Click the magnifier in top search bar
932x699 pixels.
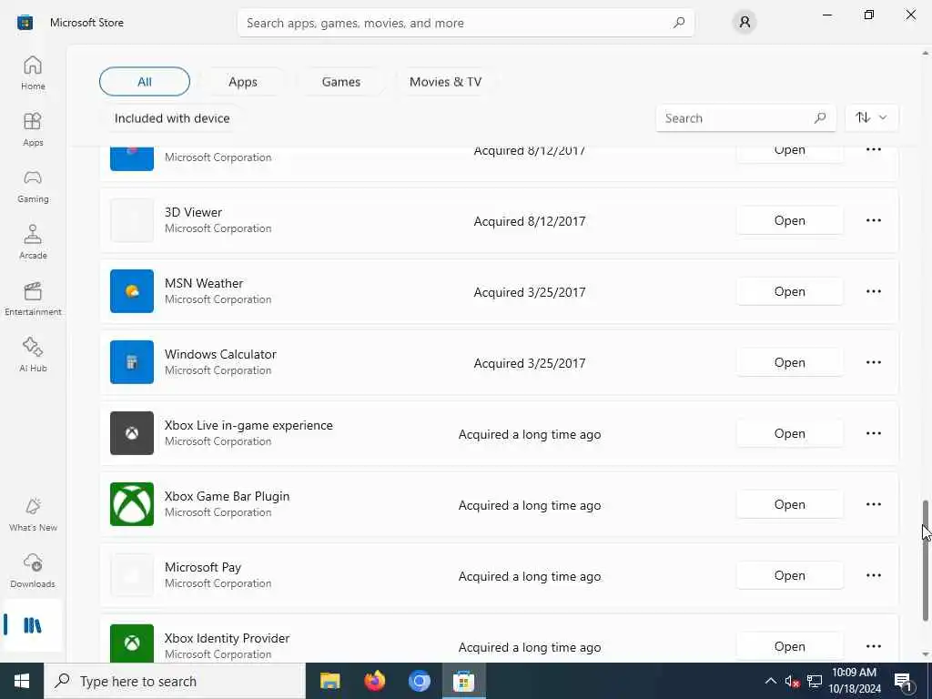[x=679, y=23]
